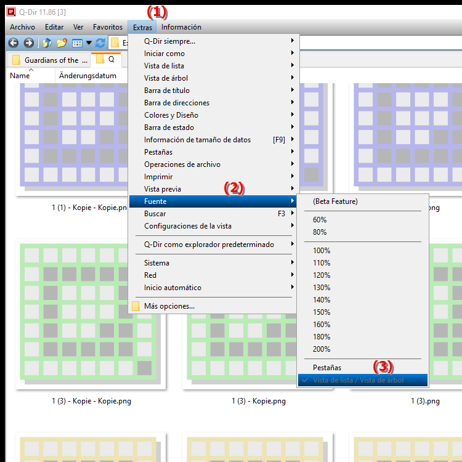This screenshot has width=462, height=462.
Task: Open Información de tamaño de datos submenu
Action: click(214, 140)
